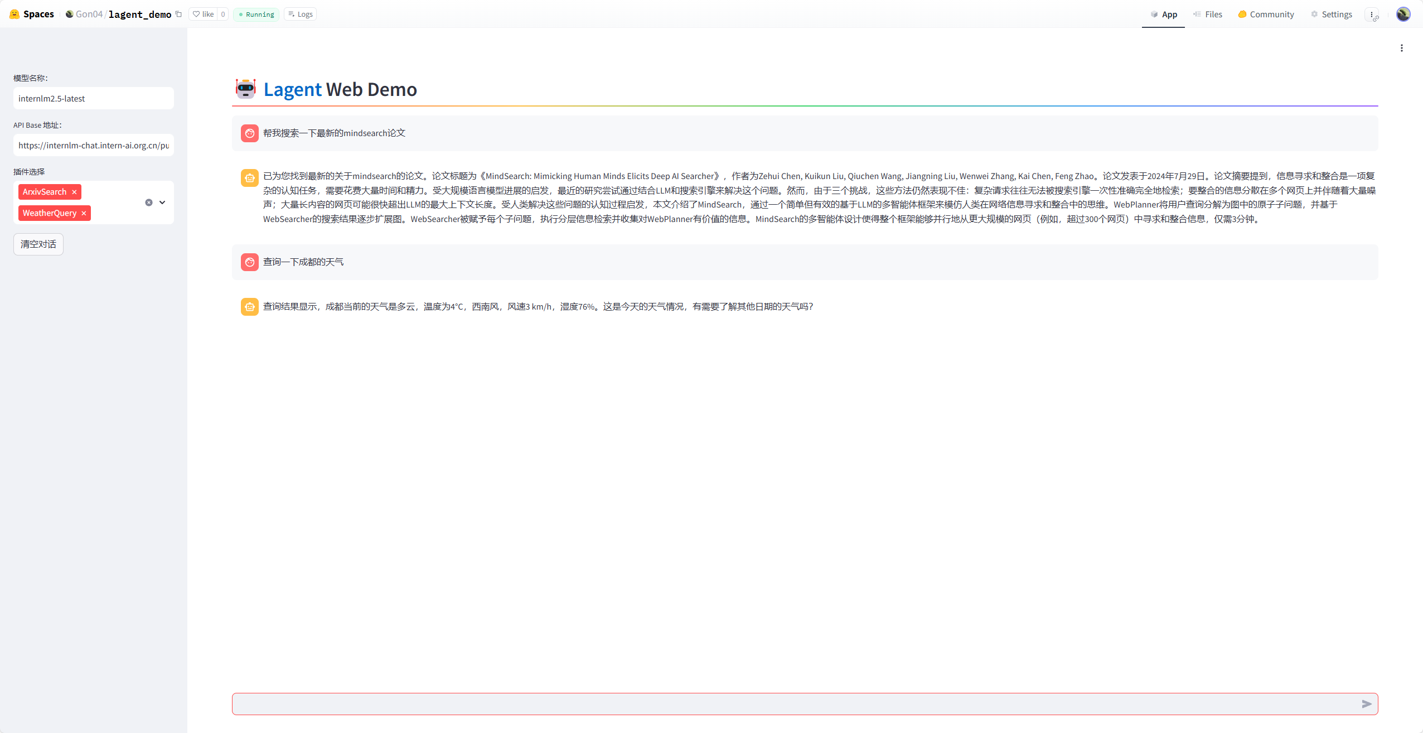Screen dimensions: 1423x733
Task: Click the send arrow icon
Action: [x=1366, y=704]
